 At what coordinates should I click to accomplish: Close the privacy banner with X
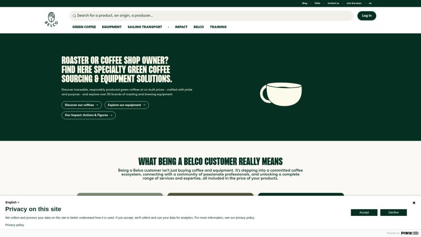pos(414,203)
